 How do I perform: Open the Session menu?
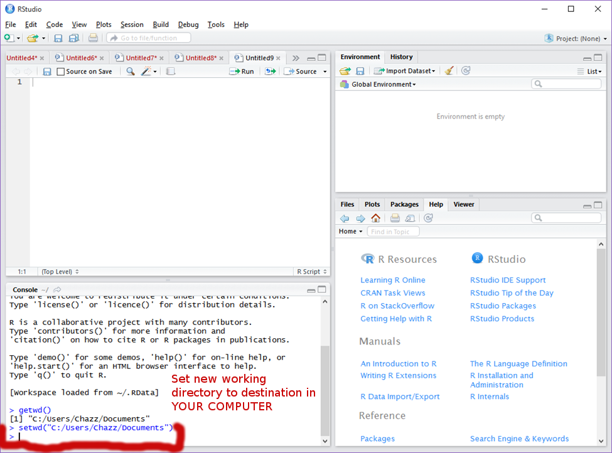132,24
